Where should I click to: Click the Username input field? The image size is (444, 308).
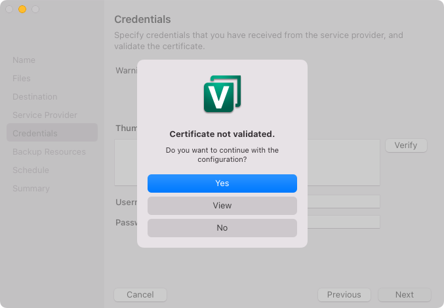343,202
